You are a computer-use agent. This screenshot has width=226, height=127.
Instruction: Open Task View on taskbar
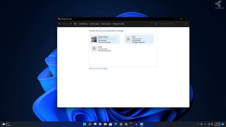95,124
